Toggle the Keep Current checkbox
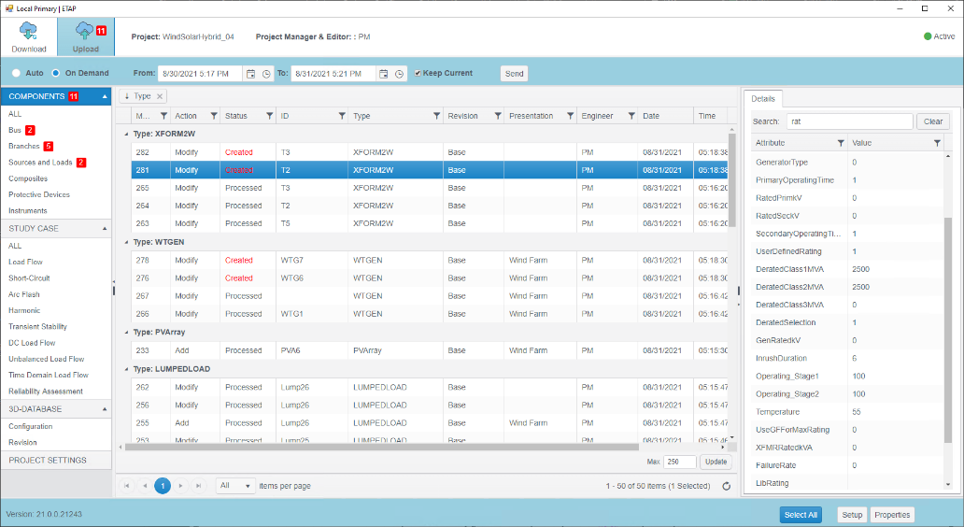The image size is (964, 527). [x=418, y=73]
